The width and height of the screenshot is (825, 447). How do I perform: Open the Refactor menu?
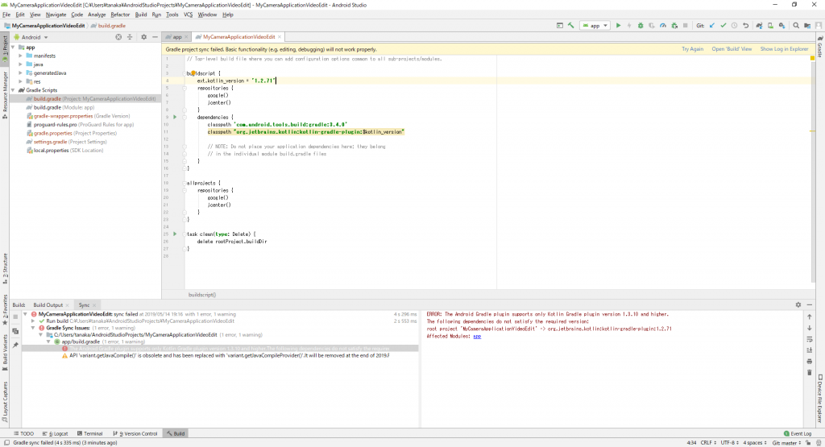[120, 14]
